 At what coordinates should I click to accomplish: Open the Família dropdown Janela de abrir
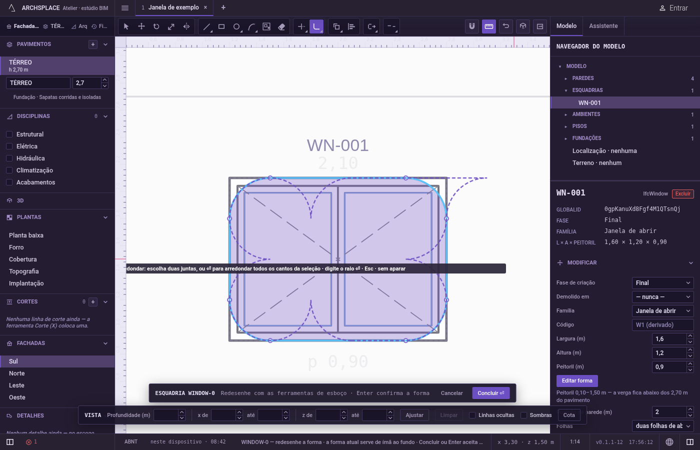click(663, 311)
